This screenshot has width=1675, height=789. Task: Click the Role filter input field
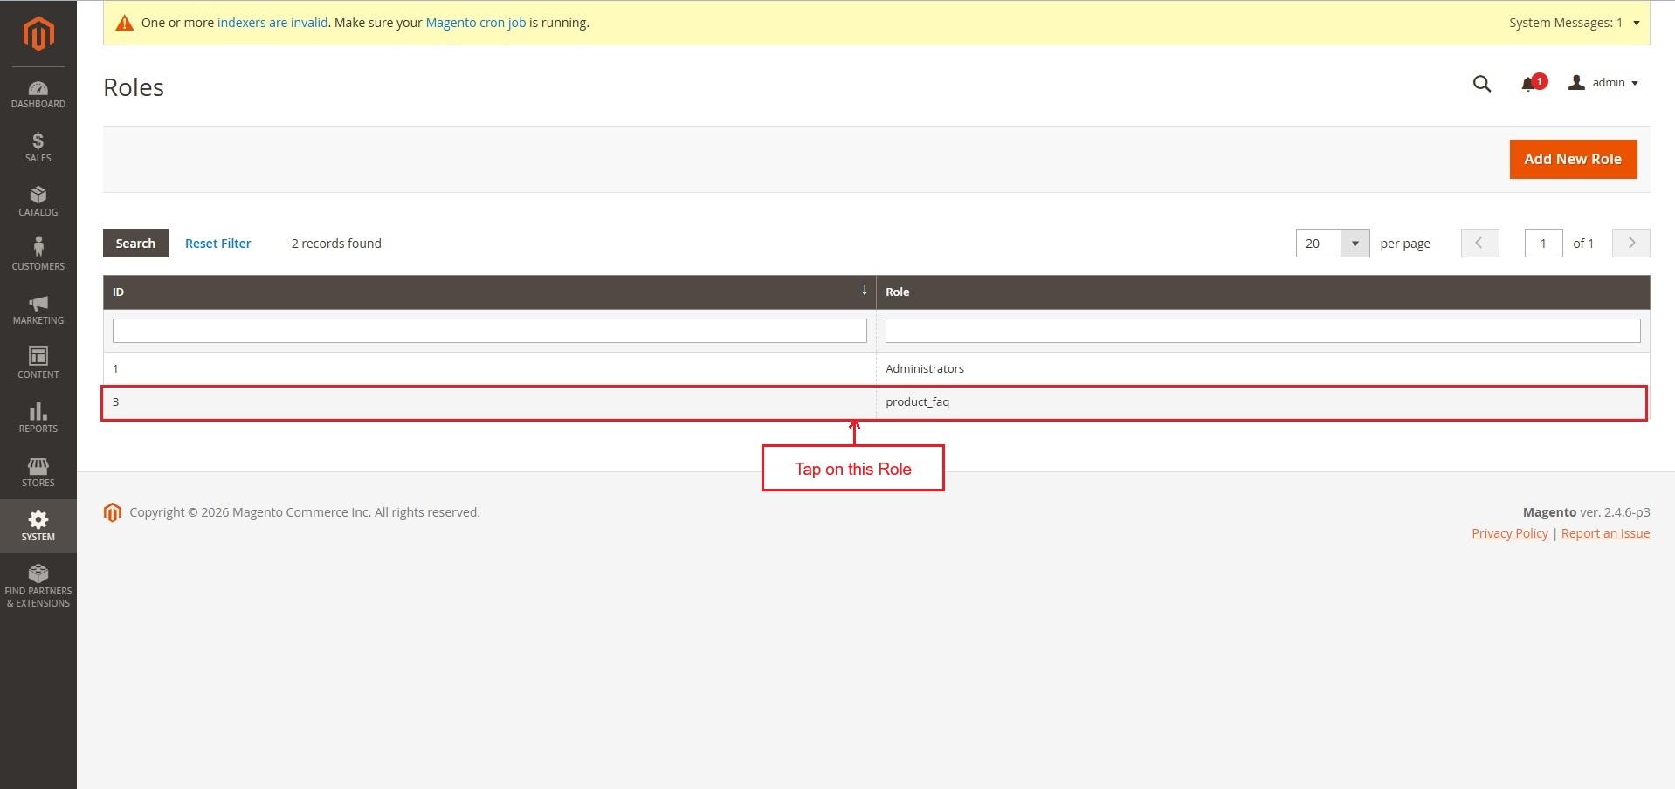1262,331
